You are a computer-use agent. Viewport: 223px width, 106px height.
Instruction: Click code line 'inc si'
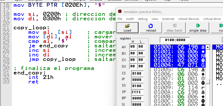coord(39,50)
